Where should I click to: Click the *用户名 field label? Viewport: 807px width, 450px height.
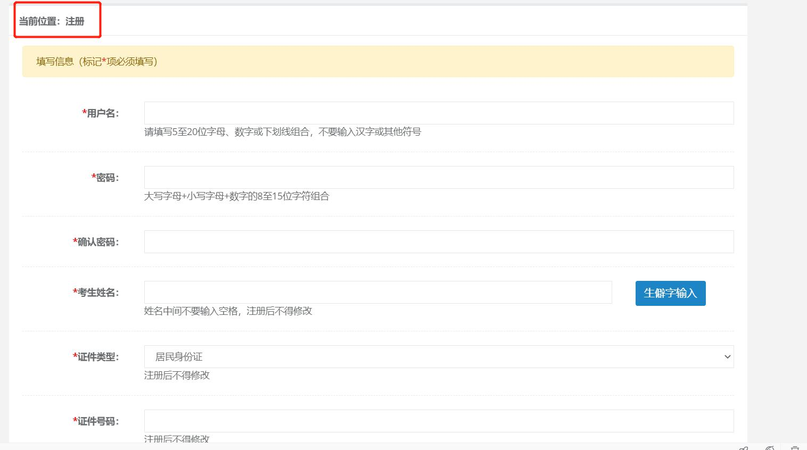(x=101, y=113)
